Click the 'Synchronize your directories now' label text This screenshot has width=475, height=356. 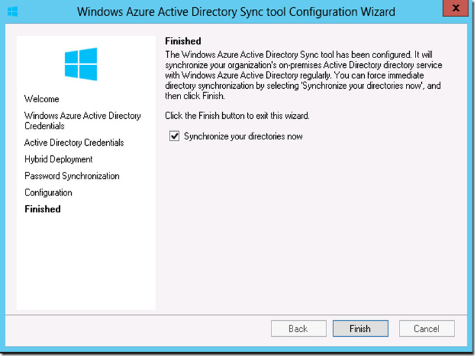tap(243, 136)
